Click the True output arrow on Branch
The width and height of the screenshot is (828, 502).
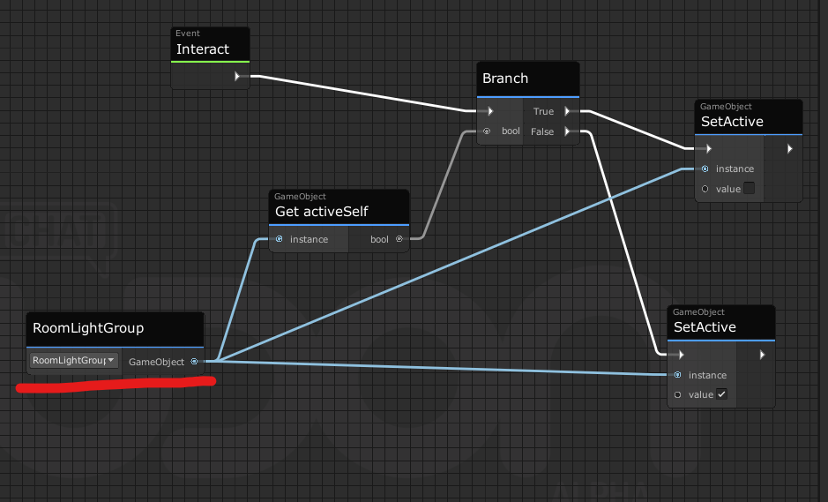tap(567, 112)
